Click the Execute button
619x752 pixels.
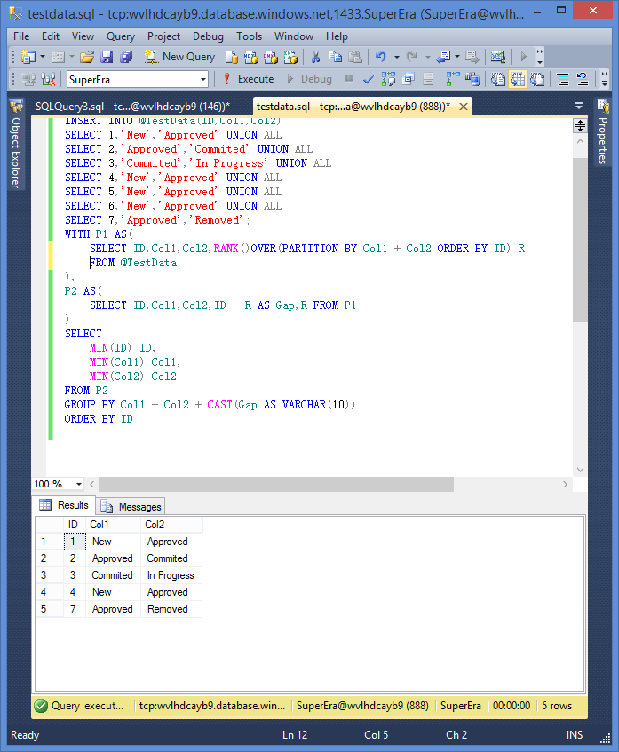[248, 79]
